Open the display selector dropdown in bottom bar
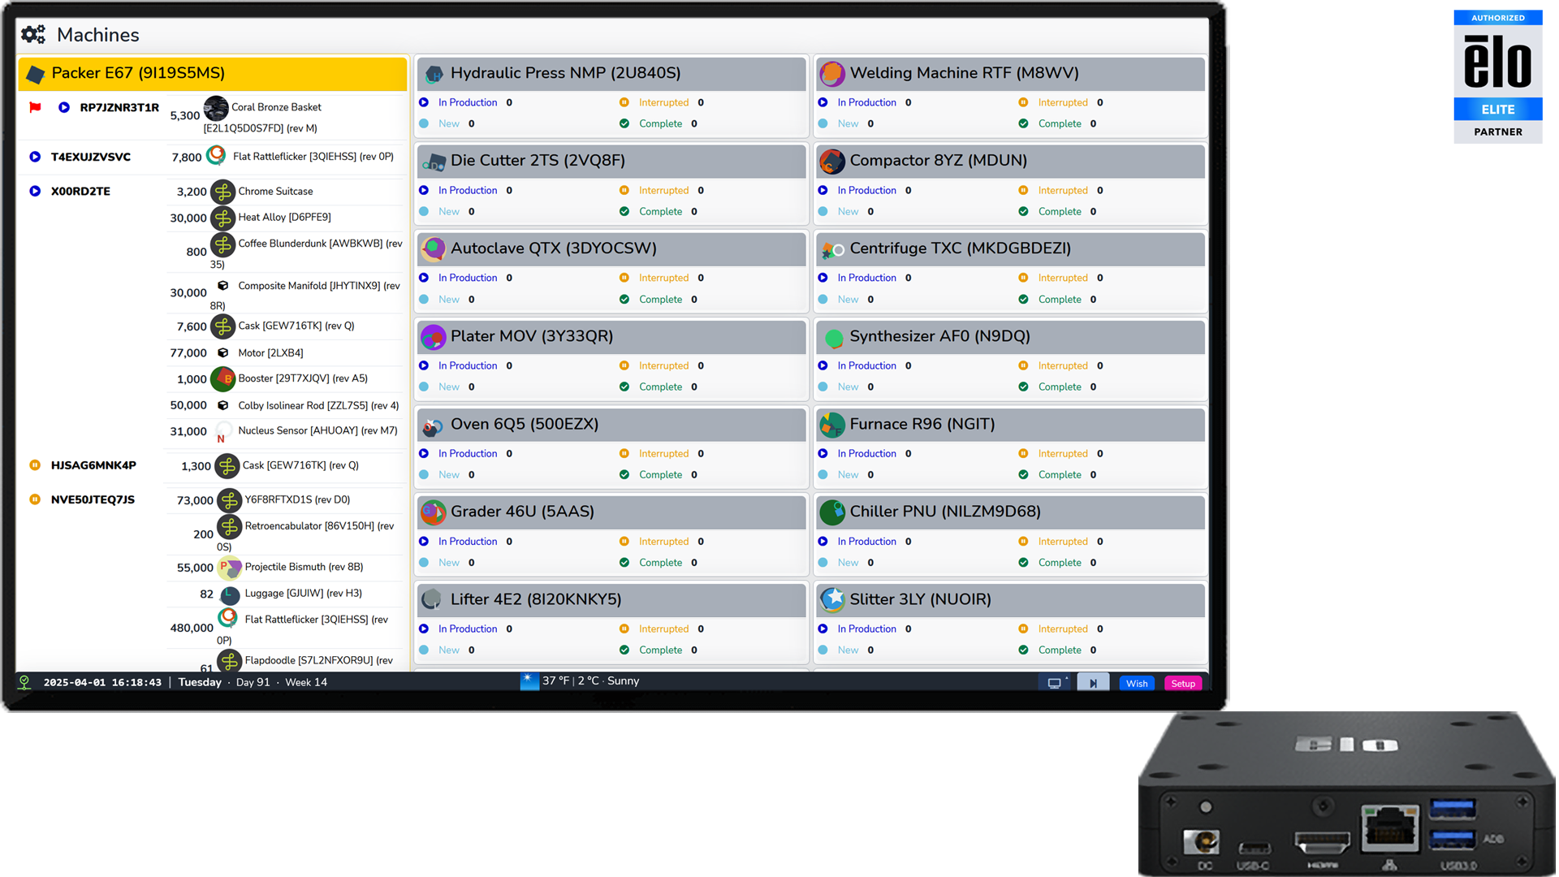The height and width of the screenshot is (877, 1559). 1055,683
